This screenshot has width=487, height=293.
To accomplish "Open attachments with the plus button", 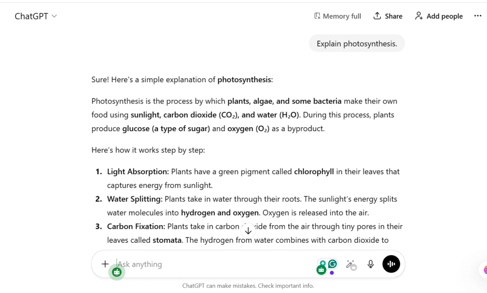I will [x=105, y=264].
